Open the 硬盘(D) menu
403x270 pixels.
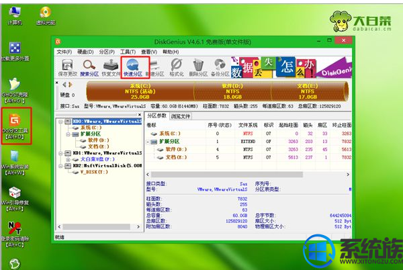[x=85, y=52]
